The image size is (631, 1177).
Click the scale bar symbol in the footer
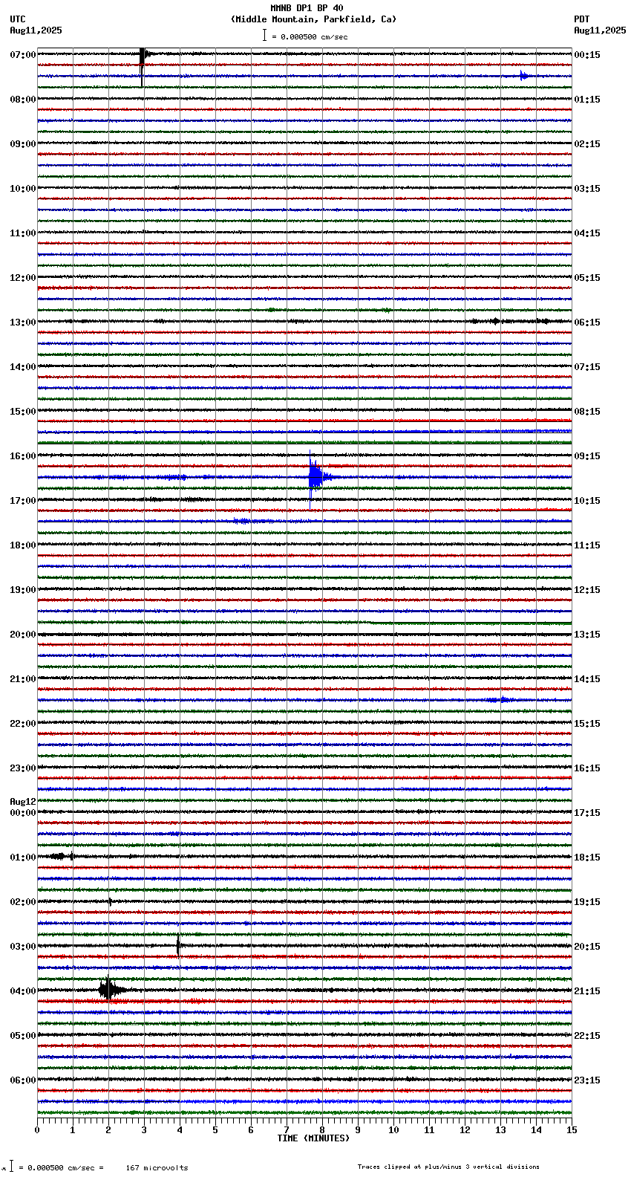[11, 1167]
